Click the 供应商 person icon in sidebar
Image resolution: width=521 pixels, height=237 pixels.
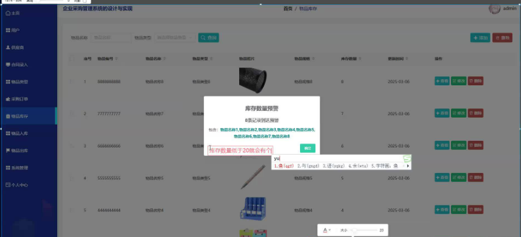tap(8, 48)
